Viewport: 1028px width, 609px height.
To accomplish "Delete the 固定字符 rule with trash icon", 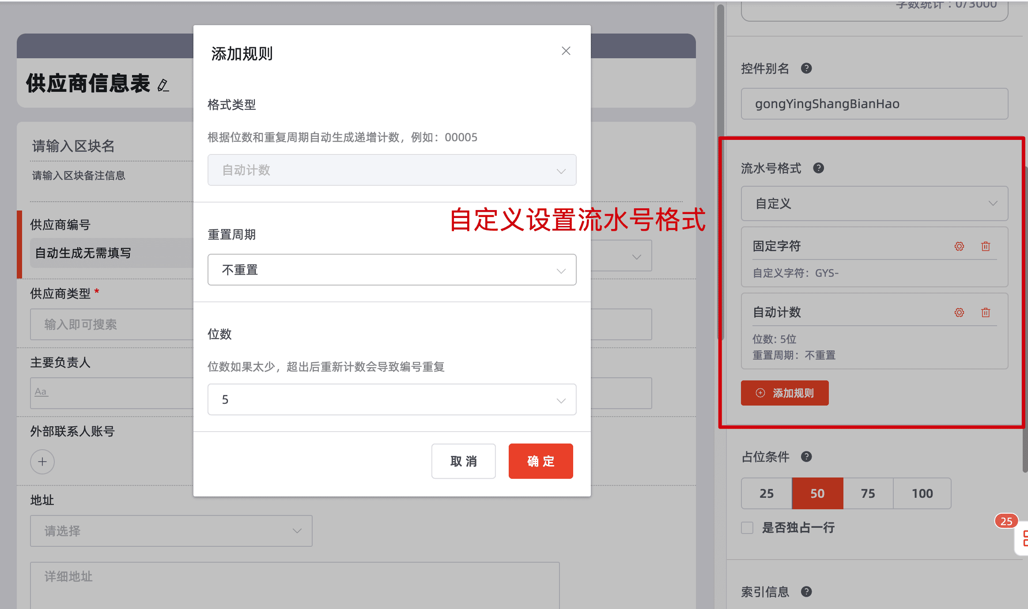I will click(986, 246).
